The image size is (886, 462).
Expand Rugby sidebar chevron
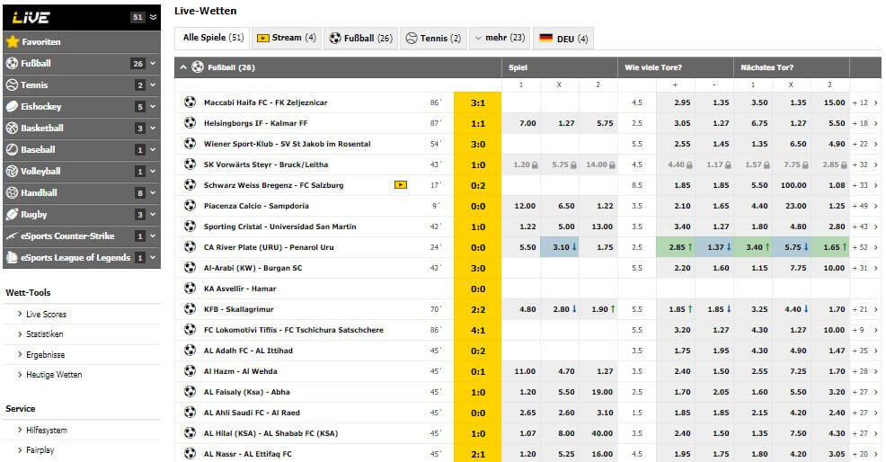pos(153,214)
